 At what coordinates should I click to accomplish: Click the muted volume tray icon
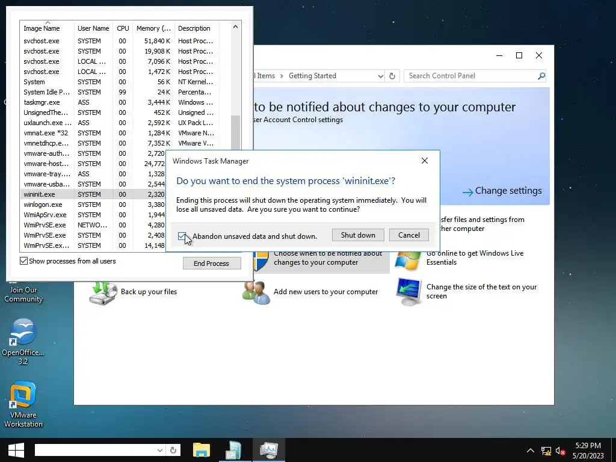click(x=560, y=451)
